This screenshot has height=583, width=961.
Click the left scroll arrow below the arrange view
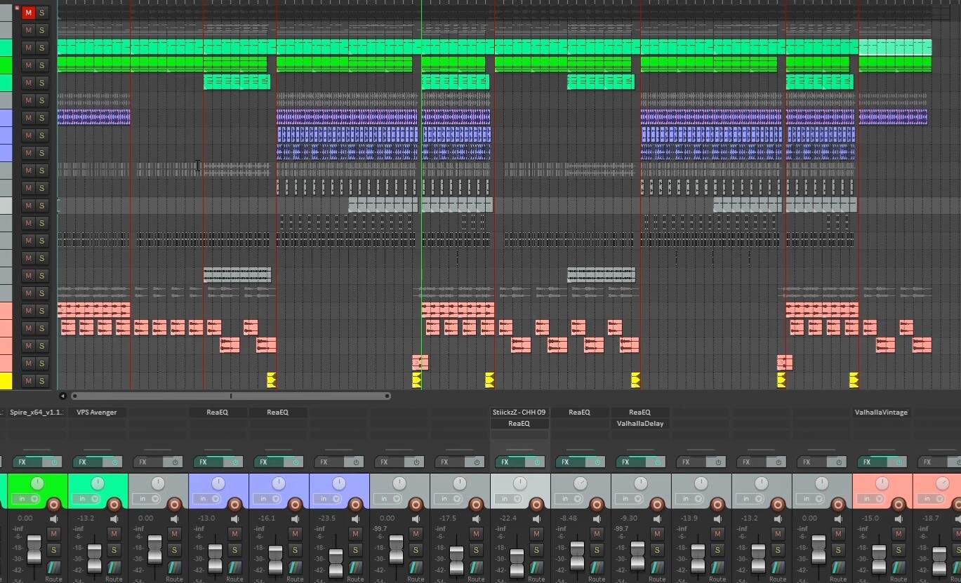(62, 396)
